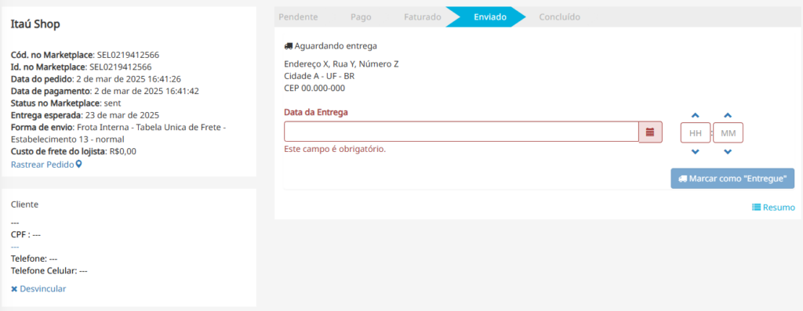The height and width of the screenshot is (311, 803).
Task: Switch to the Pendente step
Action: point(298,17)
